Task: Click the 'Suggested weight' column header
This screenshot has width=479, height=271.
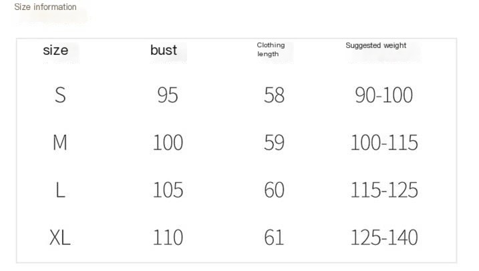Action: point(375,45)
